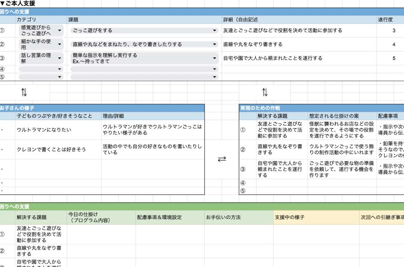Click the up-down arrows symbol above お子さんの様子
Viewport: 404px width, 267px height.
(x=24, y=92)
